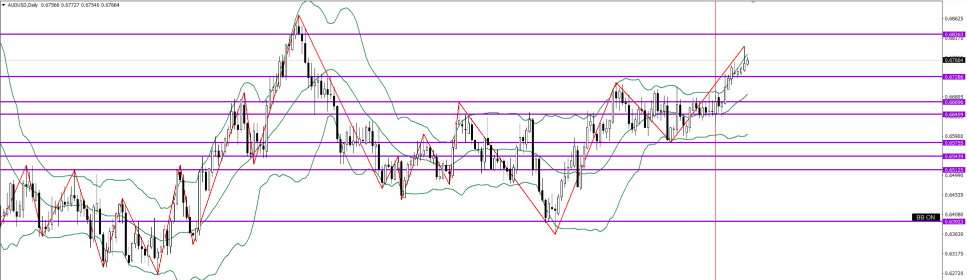Click the 0.62720 tick on price axis

pyautogui.click(x=953, y=273)
